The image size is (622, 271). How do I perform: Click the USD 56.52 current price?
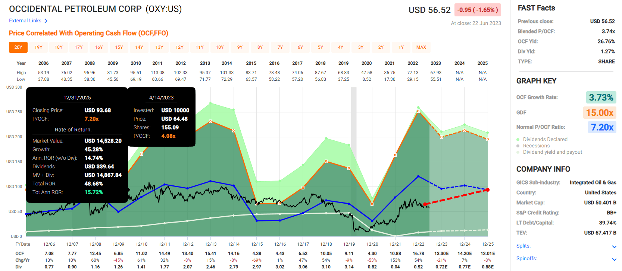(x=429, y=10)
